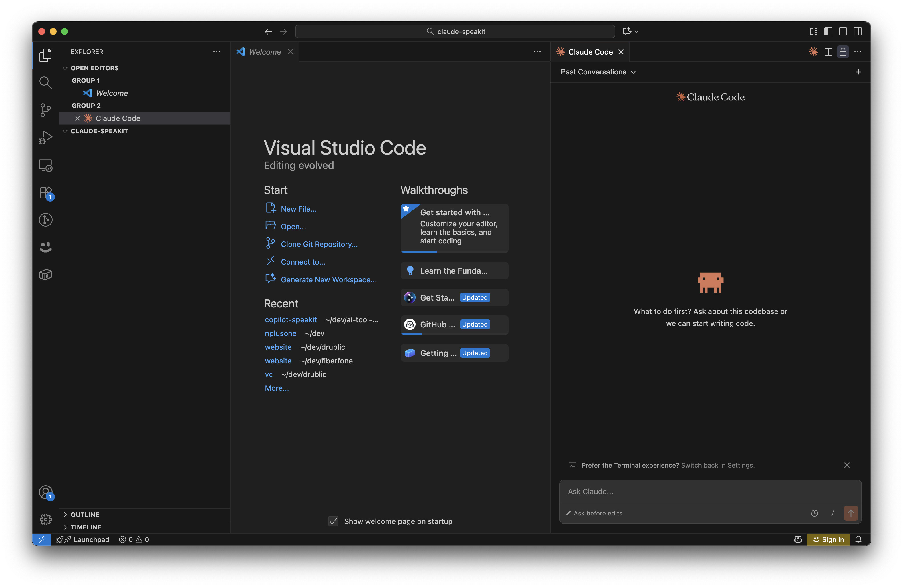Collapse the Open Editors section
Viewport: 903px width, 588px height.
point(94,68)
